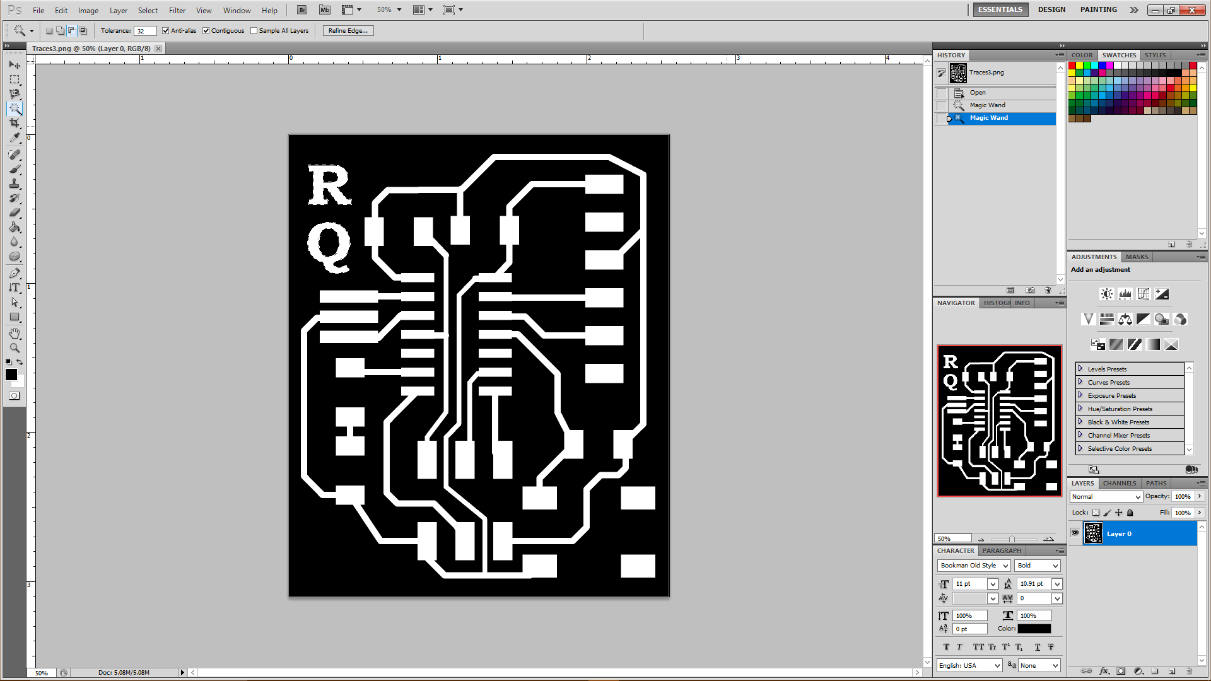Expand the Levels Presets list

coord(1080,369)
